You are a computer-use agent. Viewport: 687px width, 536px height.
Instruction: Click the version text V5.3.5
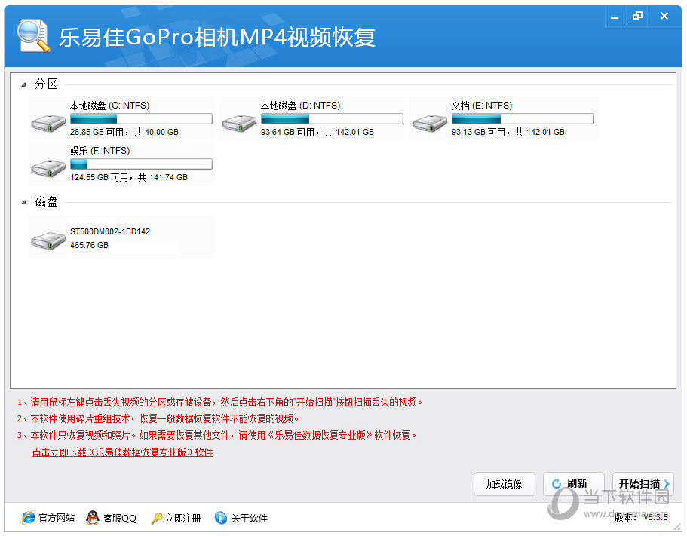click(655, 517)
